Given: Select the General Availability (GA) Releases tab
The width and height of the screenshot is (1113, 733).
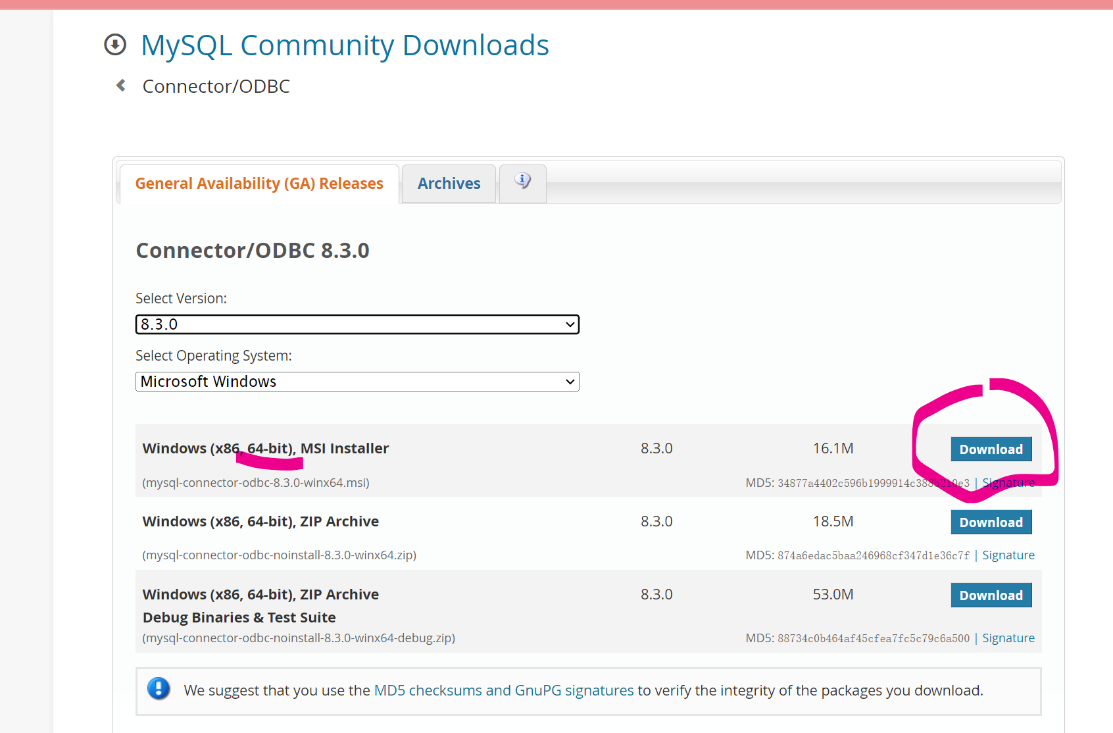Looking at the screenshot, I should [259, 184].
